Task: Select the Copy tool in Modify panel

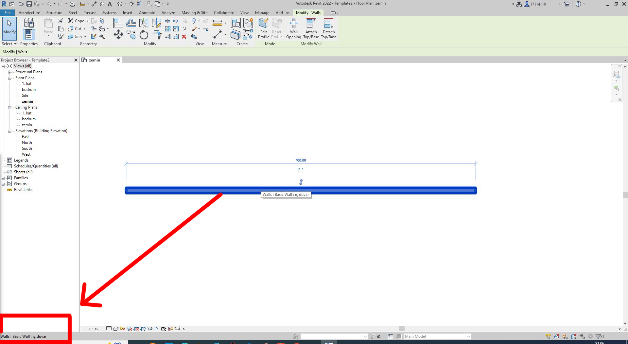Action: pos(131,35)
